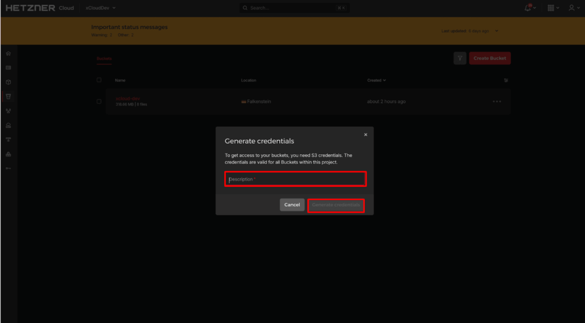Open the apps grid icon
This screenshot has width=585, height=323.
click(551, 8)
